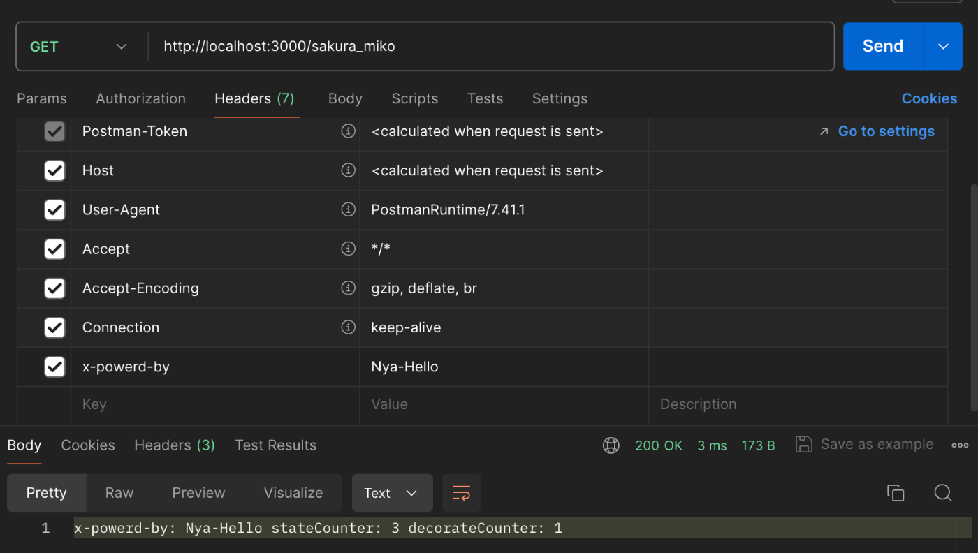The width and height of the screenshot is (978, 553).
Task: Click the Nya-Hello header value
Action: (x=404, y=367)
